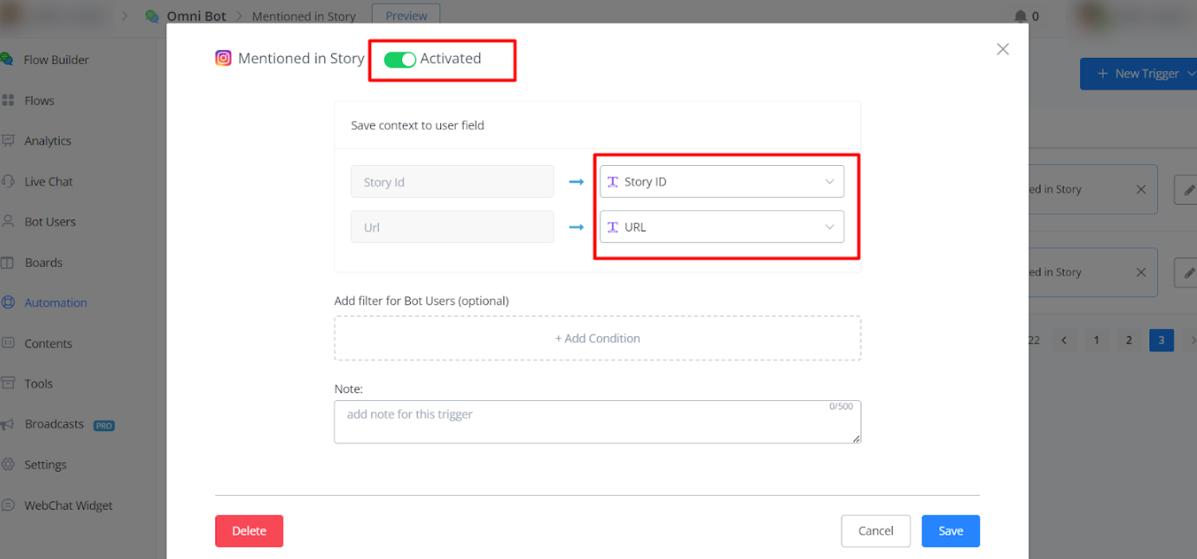Screen dimensions: 1197x559
Task: Save the trigger settings
Action: (x=950, y=531)
